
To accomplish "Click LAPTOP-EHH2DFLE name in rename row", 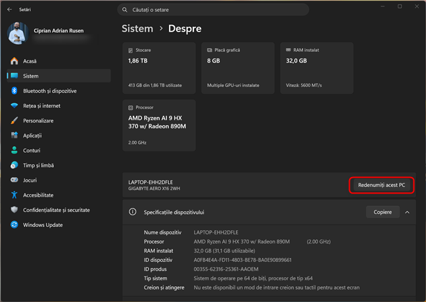I will click(x=151, y=182).
